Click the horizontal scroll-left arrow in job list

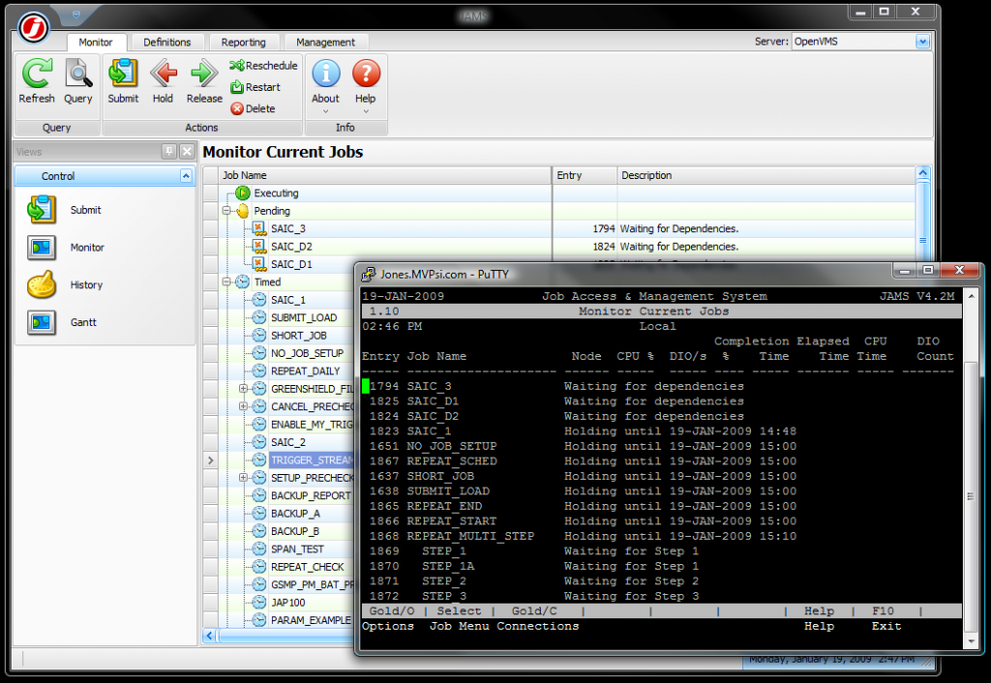(x=209, y=636)
